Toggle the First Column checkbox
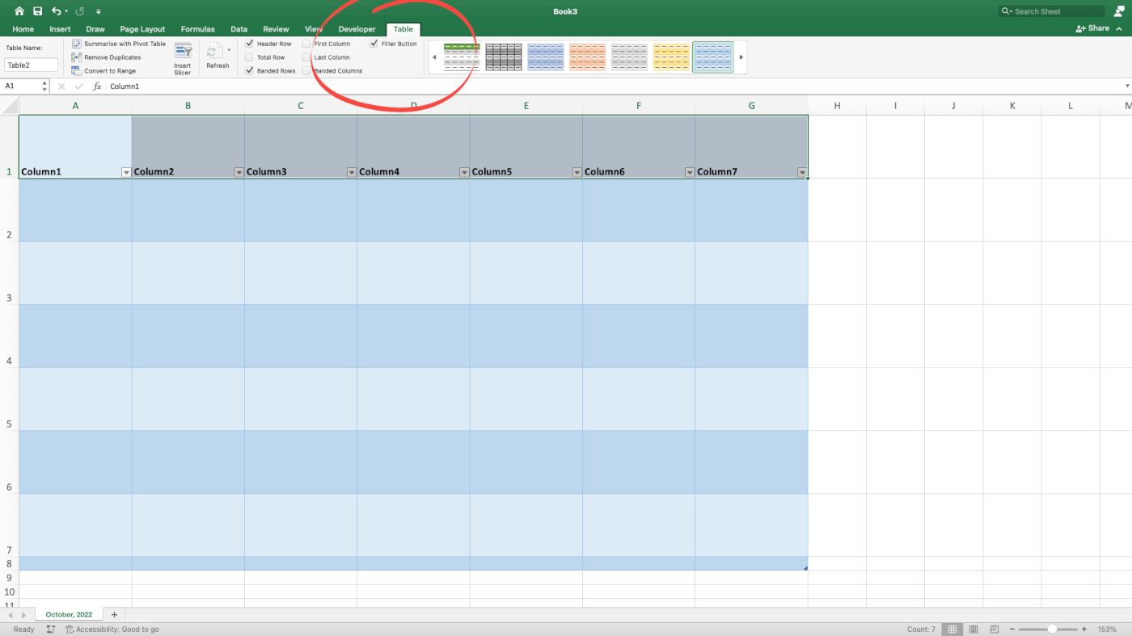This screenshot has height=636, width=1132. click(x=306, y=44)
